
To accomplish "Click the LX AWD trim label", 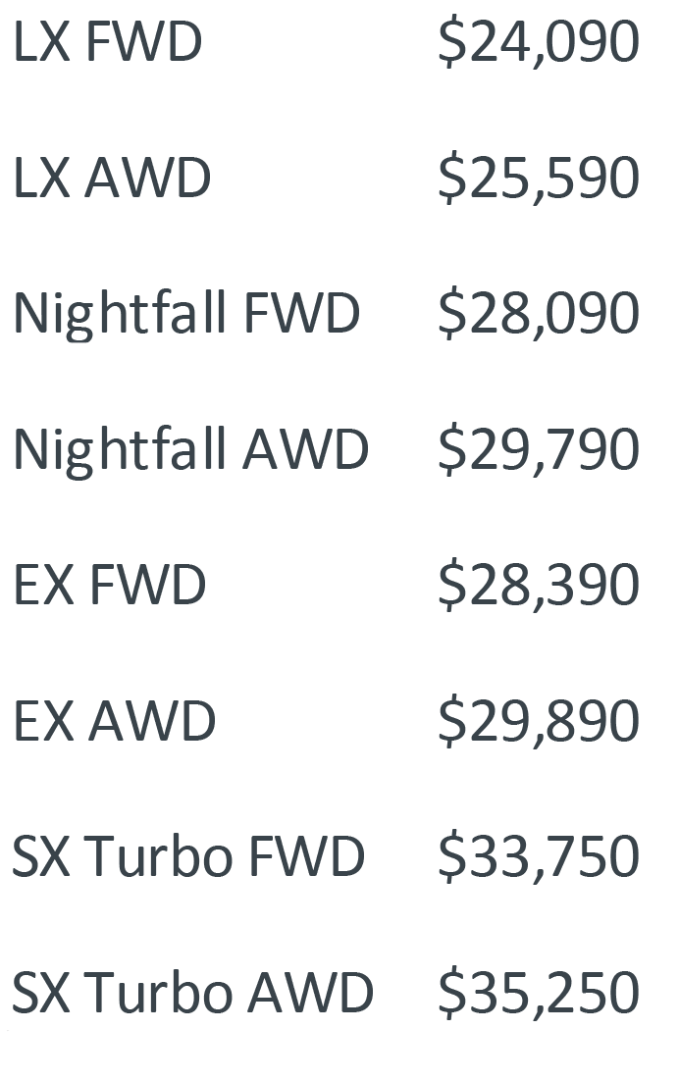I will tap(112, 178).
